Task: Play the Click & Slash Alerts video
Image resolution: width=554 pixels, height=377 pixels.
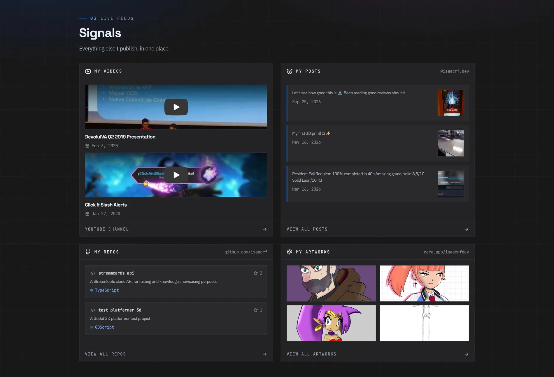Action: [176, 175]
